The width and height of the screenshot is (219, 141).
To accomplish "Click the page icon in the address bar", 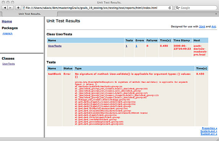I will click(x=24, y=8).
